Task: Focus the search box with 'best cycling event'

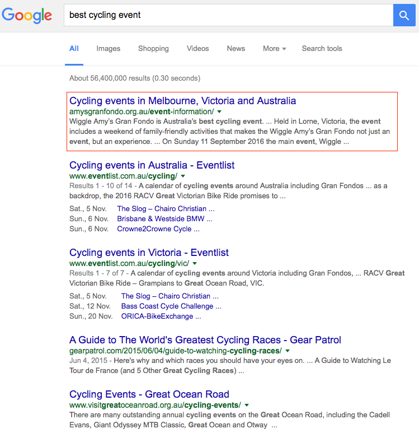Action: pos(228,15)
